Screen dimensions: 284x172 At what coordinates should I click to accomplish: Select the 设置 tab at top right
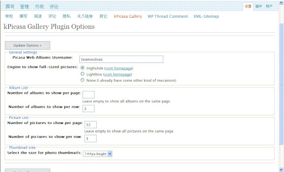(x=248, y=6)
